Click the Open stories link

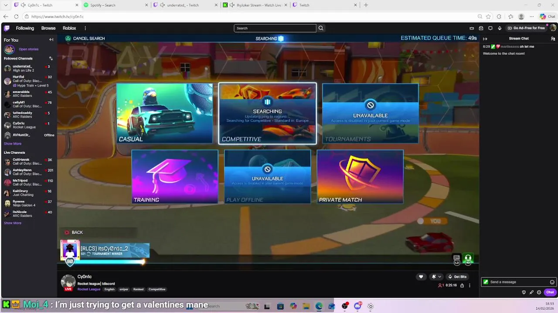[29, 49]
